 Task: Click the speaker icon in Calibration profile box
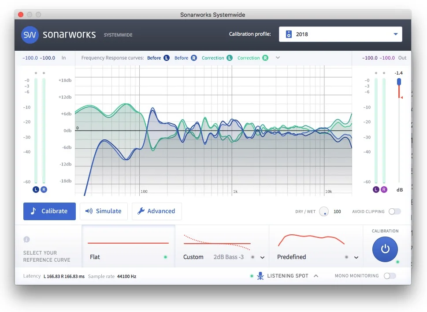click(x=289, y=34)
